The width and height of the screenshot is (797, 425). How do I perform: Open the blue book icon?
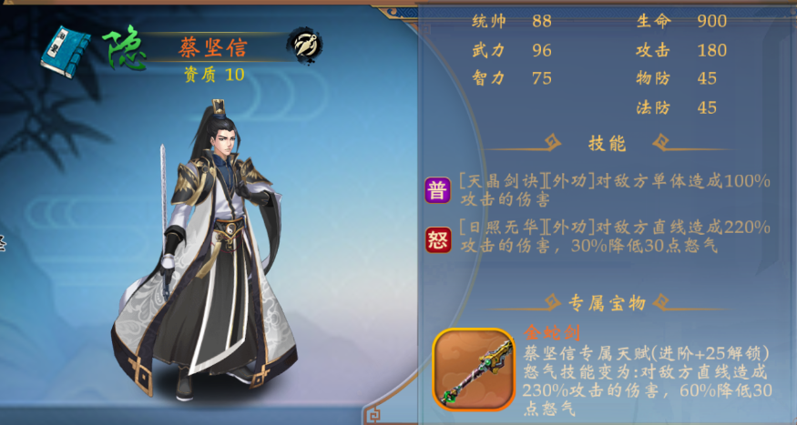[66, 51]
